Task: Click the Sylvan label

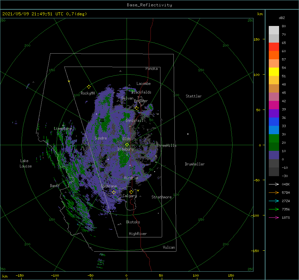Action: pos(127,98)
